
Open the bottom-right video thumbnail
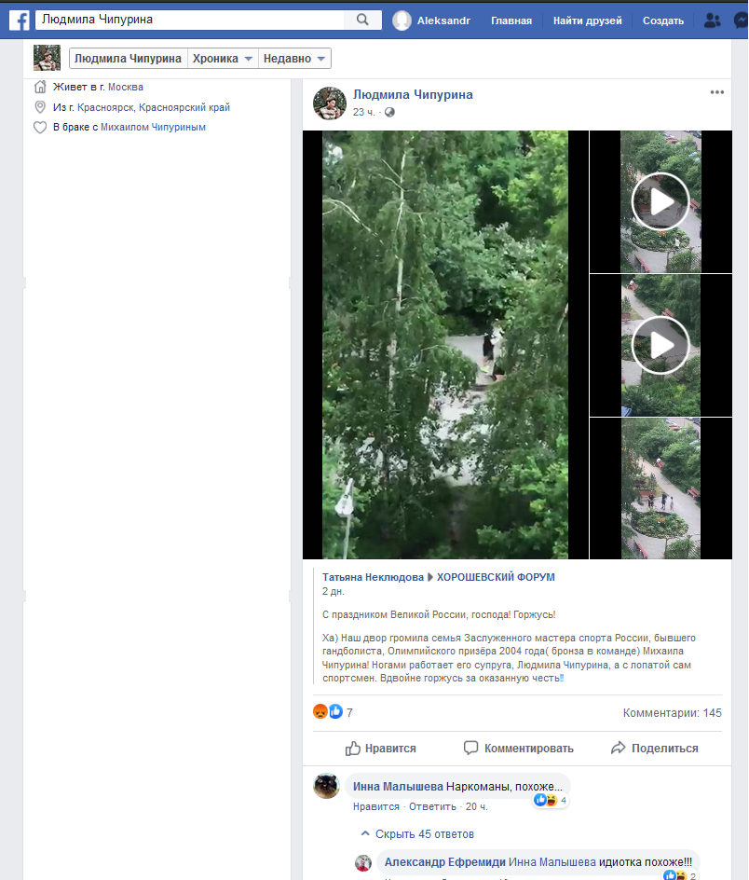(660, 488)
